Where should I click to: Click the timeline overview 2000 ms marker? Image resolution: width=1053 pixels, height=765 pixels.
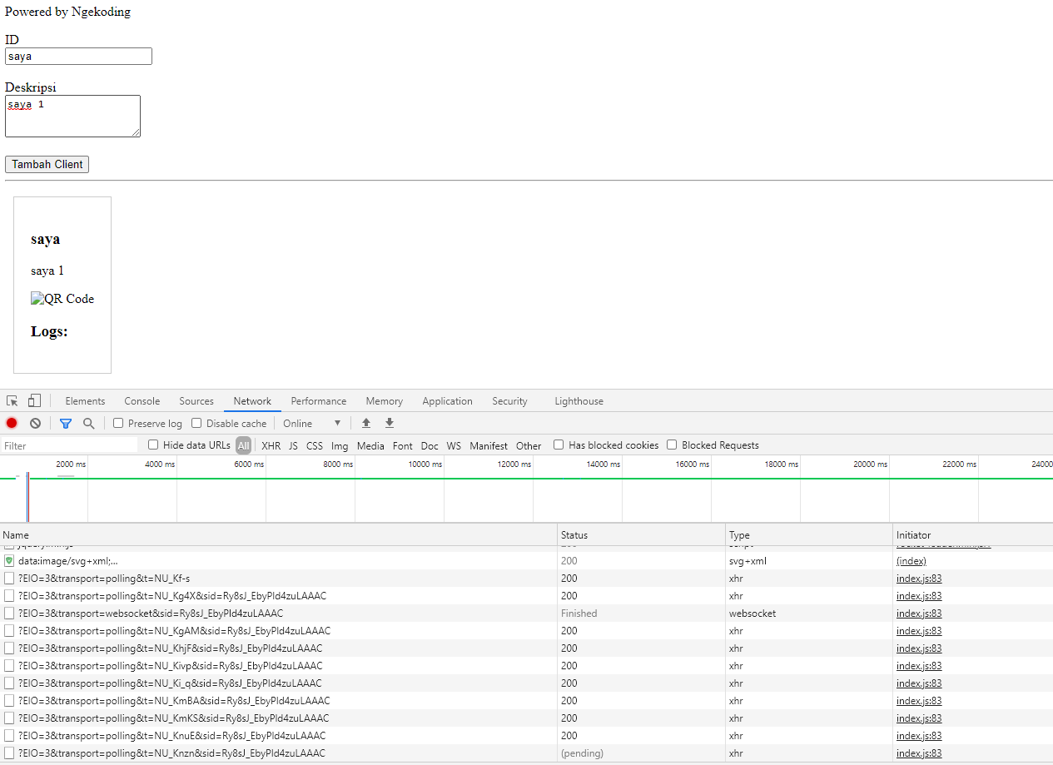tap(71, 464)
